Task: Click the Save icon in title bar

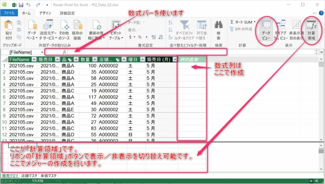Action: (x=21, y=4)
